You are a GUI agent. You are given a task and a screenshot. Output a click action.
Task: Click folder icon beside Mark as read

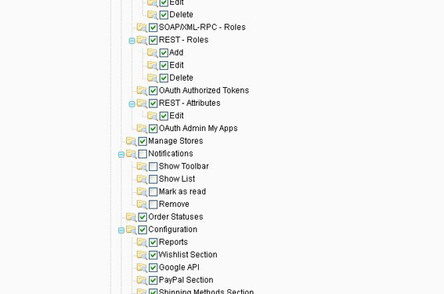(142, 192)
